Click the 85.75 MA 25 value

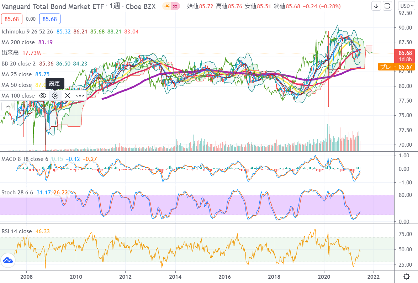pos(42,74)
